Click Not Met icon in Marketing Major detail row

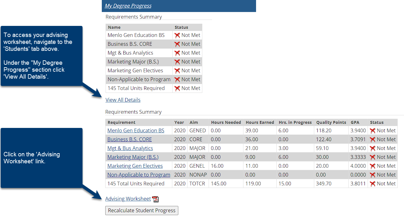coord(373,157)
